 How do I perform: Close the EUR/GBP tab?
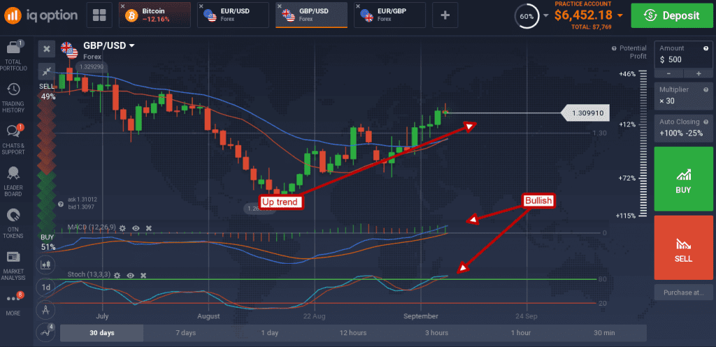click(357, 6)
